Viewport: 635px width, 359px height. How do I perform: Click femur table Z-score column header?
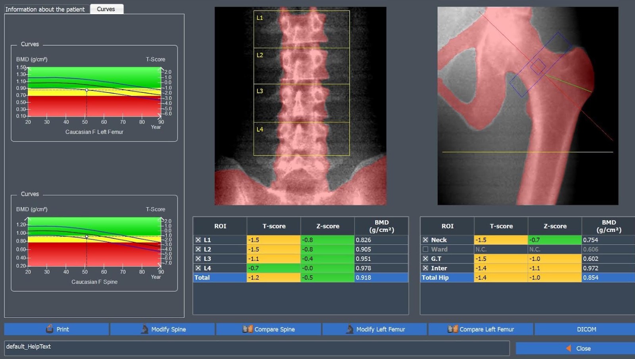[x=555, y=226]
